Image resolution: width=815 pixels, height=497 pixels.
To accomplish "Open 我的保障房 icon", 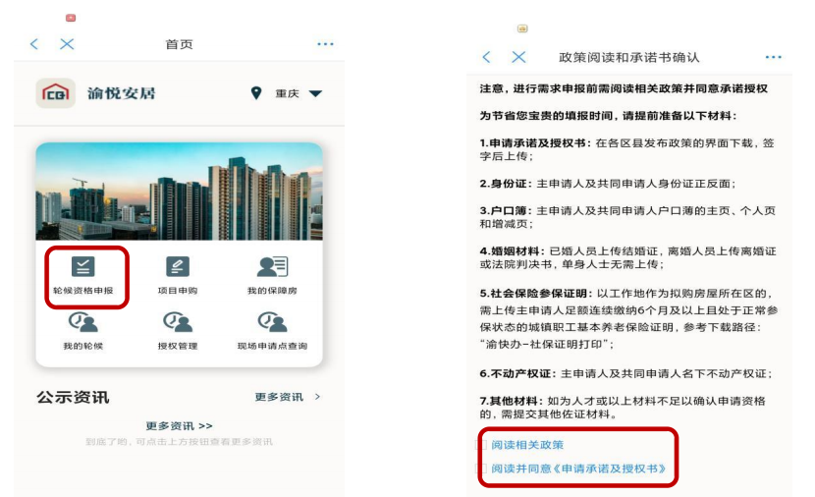I will point(272,267).
